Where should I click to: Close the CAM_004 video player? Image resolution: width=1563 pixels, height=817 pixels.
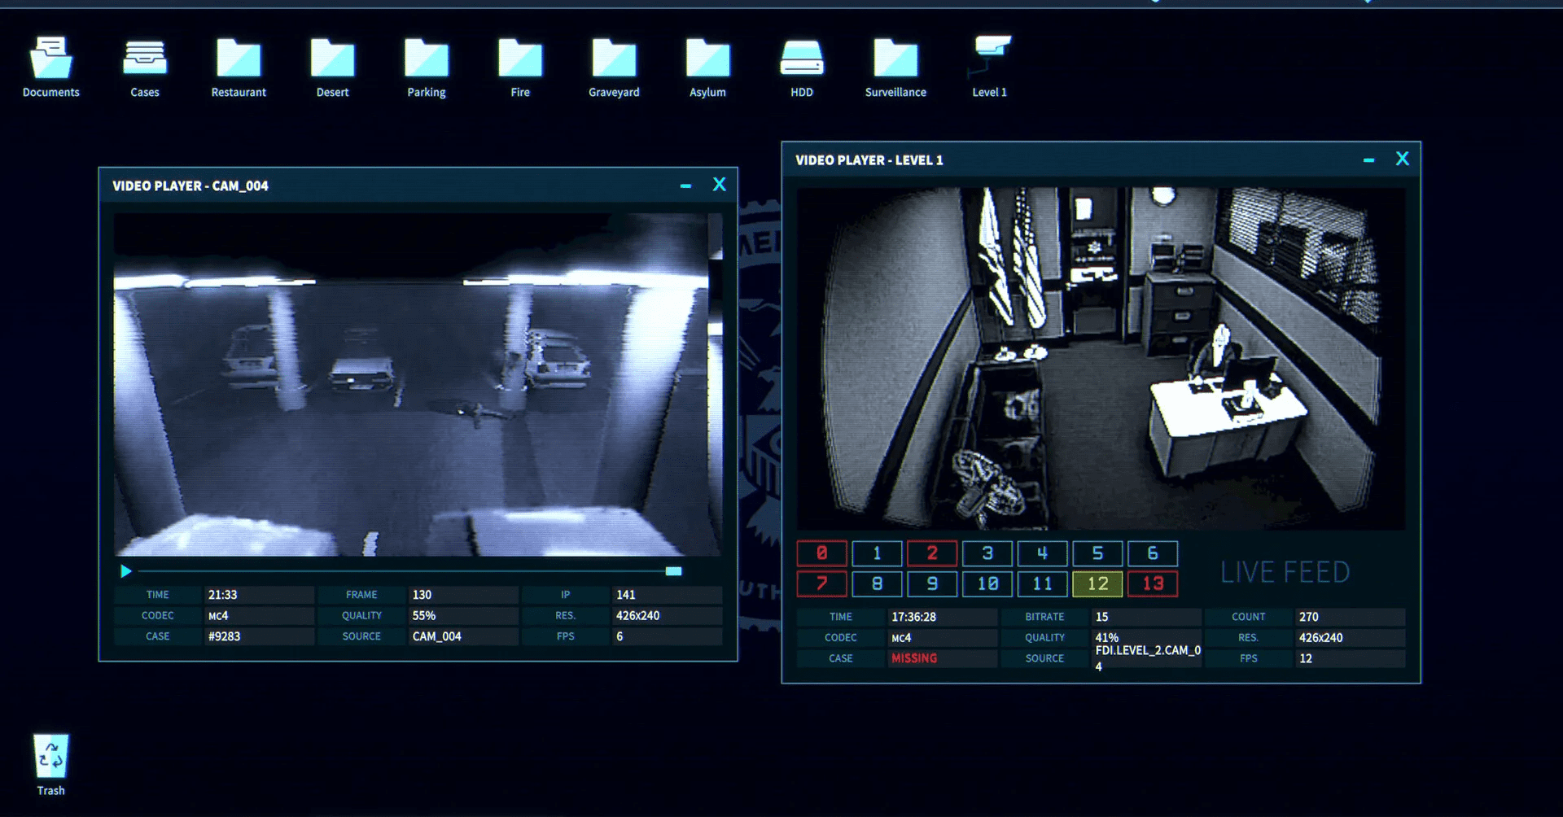pyautogui.click(x=719, y=185)
